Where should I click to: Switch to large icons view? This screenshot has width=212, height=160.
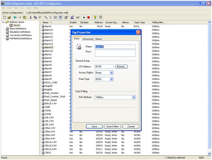[46, 17]
